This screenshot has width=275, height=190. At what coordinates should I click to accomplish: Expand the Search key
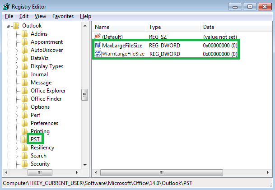click(x=17, y=156)
